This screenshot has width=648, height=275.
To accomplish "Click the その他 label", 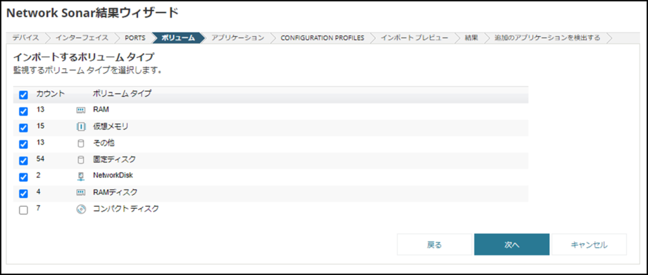I will (103, 143).
